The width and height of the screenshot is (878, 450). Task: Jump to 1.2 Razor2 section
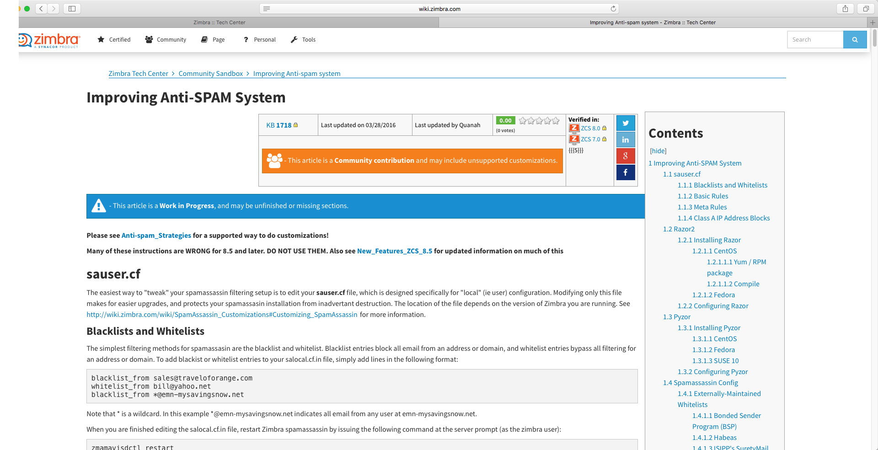tap(679, 229)
